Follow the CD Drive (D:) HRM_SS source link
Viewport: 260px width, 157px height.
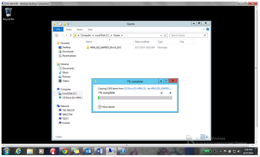click(136, 89)
